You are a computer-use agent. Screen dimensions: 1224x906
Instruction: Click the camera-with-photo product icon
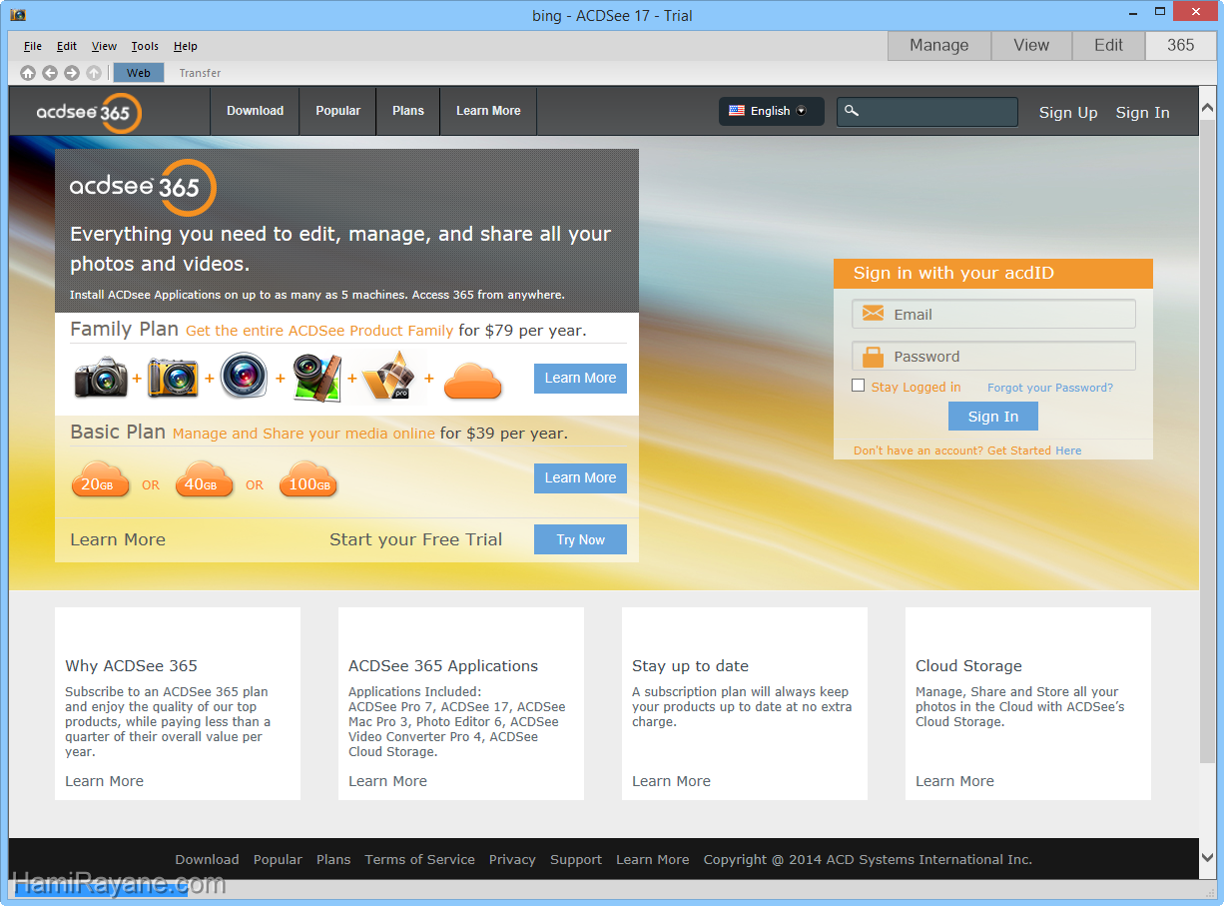pyautogui.click(x=317, y=379)
